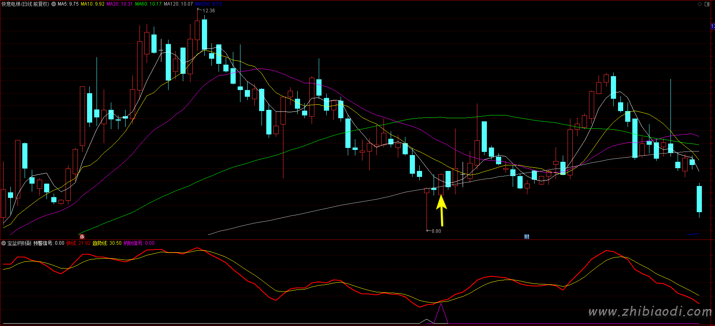The width and height of the screenshot is (715, 326).
Task: Click the MA20 magenta legend label
Action: [120, 4]
